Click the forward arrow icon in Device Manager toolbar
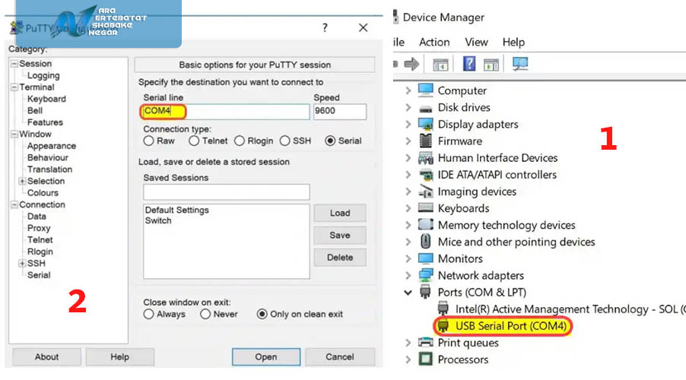Image resolution: width=686 pixels, height=380 pixels. tap(411, 65)
